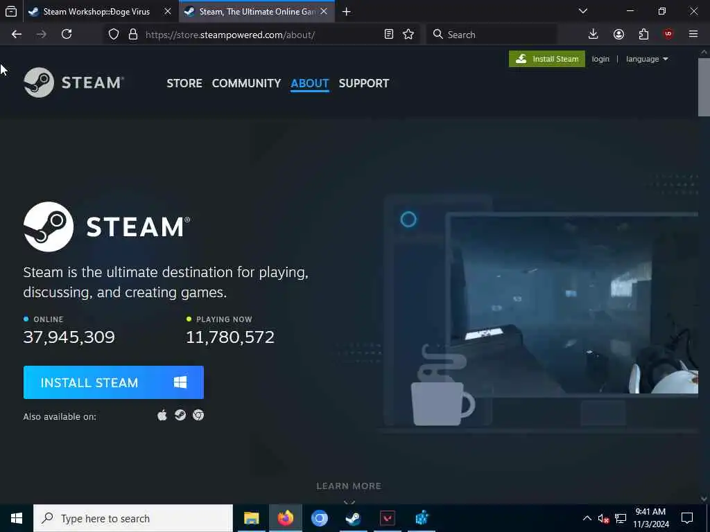710x532 pixels.
Task: Click the network tray icon
Action: coord(621,519)
